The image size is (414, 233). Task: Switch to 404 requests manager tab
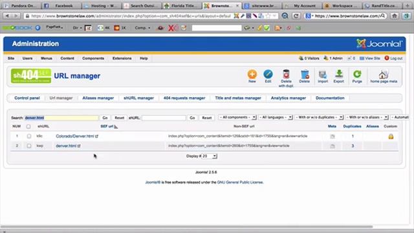pyautogui.click(x=184, y=98)
